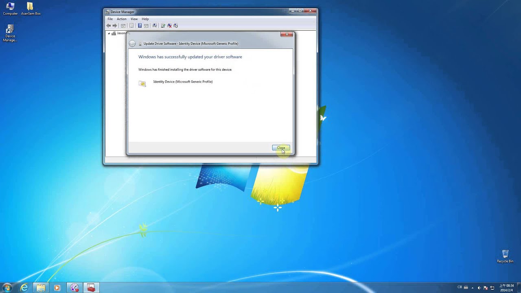
Task: Click the Close button in the driver dialog
Action: click(x=281, y=148)
